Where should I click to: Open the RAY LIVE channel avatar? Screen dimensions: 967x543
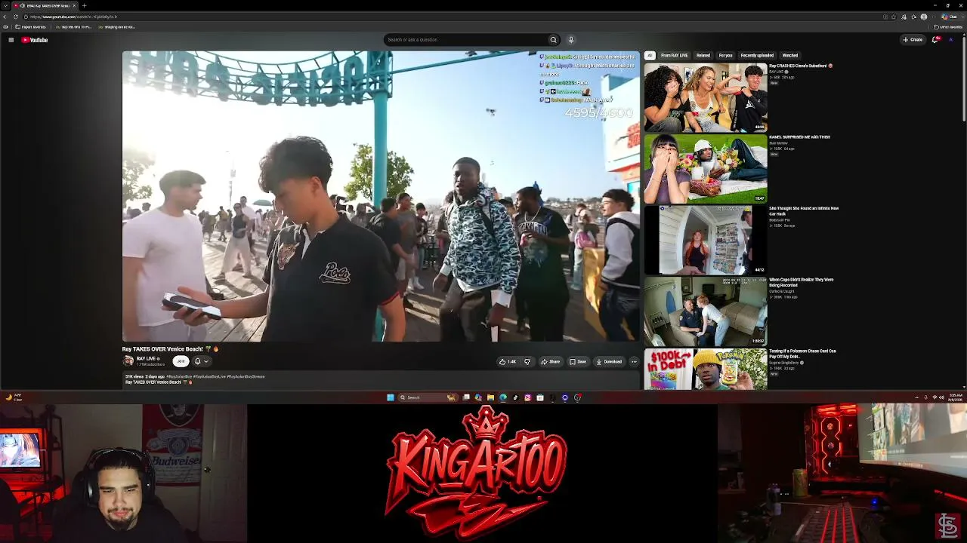click(128, 361)
